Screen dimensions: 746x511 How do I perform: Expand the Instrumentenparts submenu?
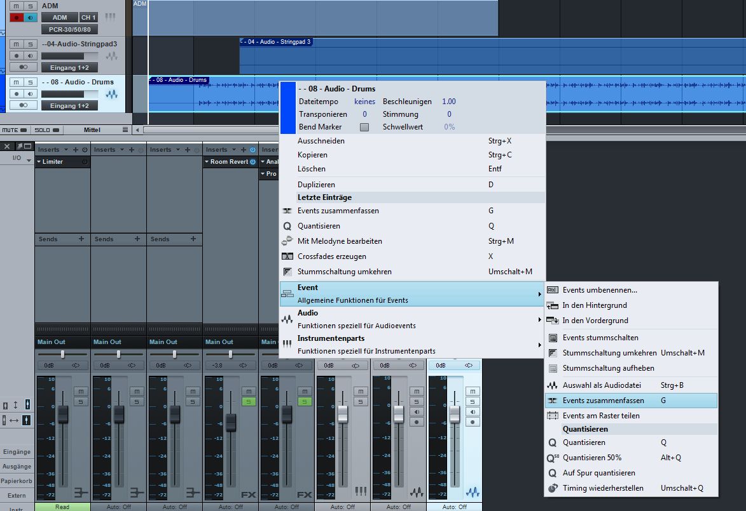point(412,344)
